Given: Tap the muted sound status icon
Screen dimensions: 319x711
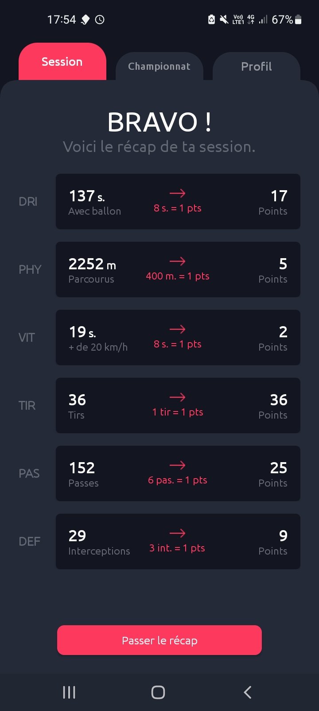Looking at the screenshot, I should (224, 20).
